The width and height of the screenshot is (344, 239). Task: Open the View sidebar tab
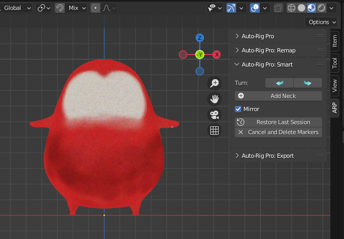click(x=335, y=85)
